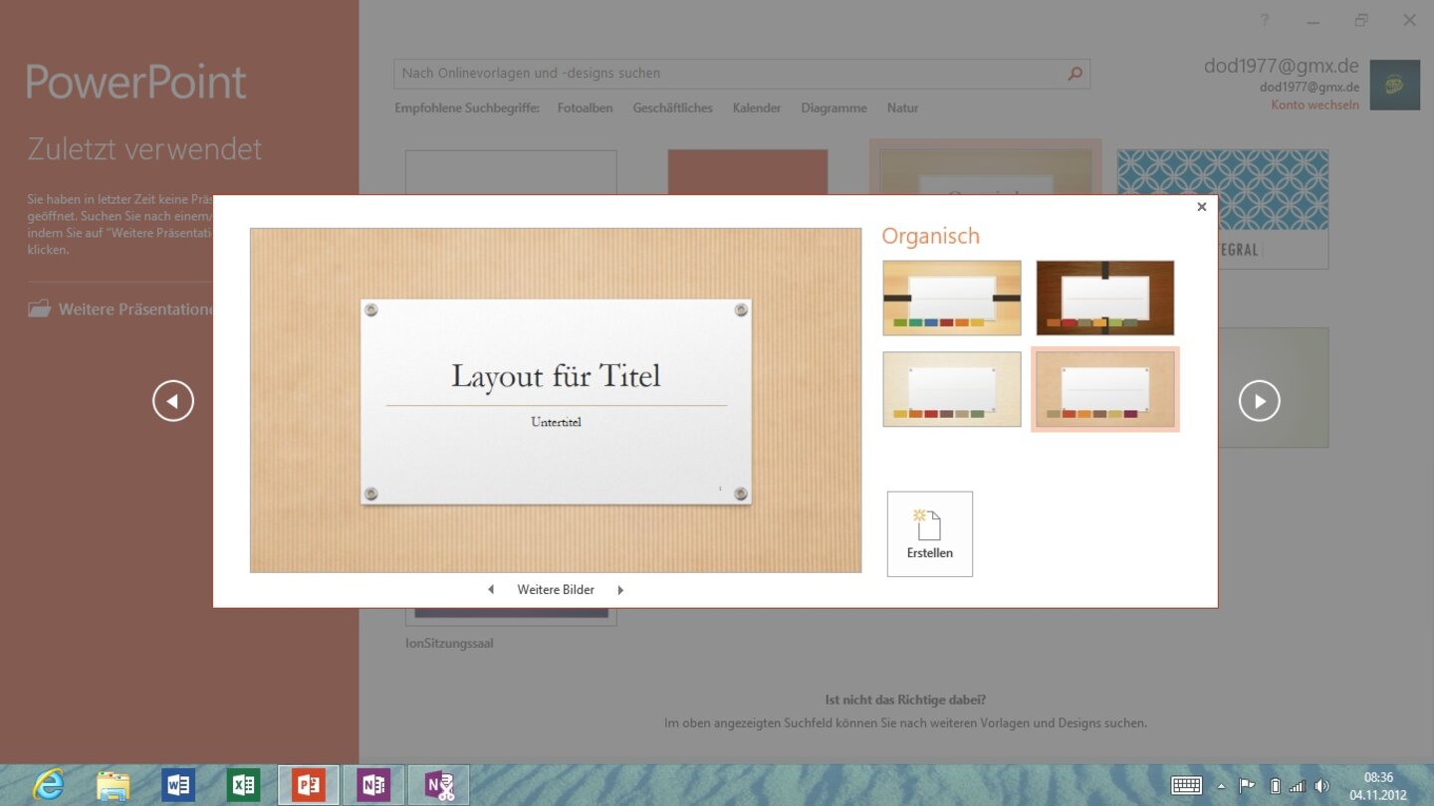Select the highlighted kraft paper variant thumbnail
The height and width of the screenshot is (806, 1434).
(x=1105, y=389)
